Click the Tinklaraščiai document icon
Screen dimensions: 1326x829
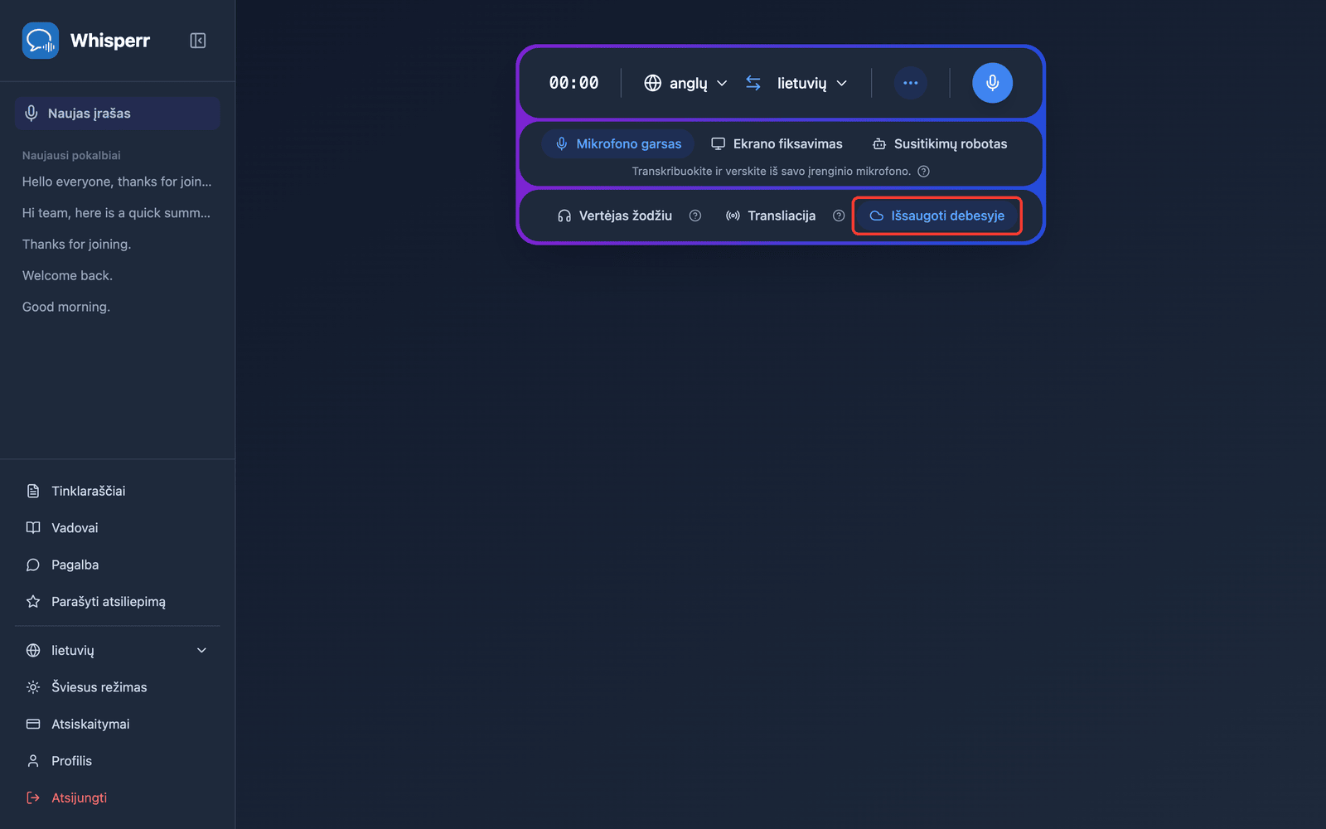(33, 491)
